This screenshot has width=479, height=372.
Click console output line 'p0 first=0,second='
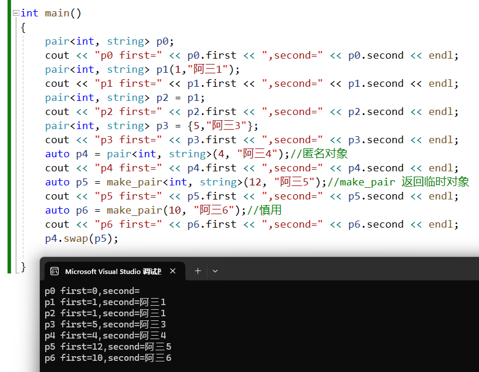click(92, 291)
